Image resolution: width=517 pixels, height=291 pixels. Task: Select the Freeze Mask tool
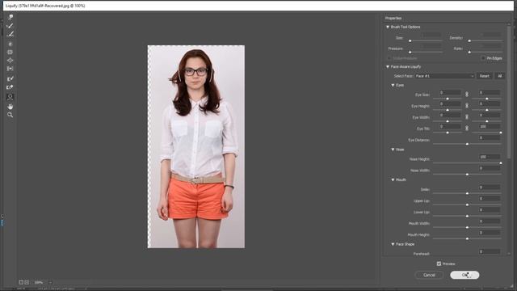point(11,78)
